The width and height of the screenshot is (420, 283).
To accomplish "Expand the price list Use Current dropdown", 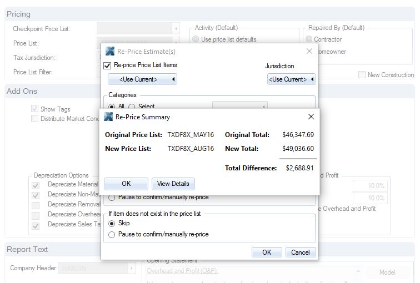I will pos(142,79).
